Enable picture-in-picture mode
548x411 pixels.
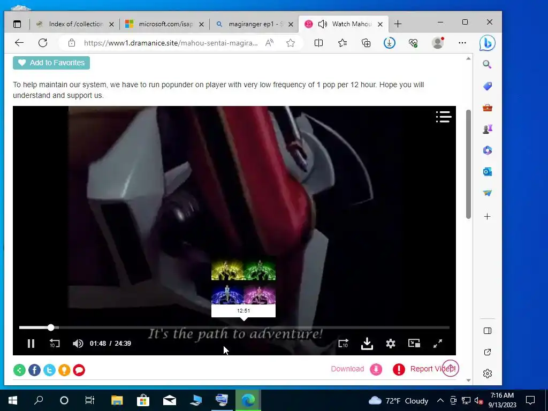pos(414,343)
